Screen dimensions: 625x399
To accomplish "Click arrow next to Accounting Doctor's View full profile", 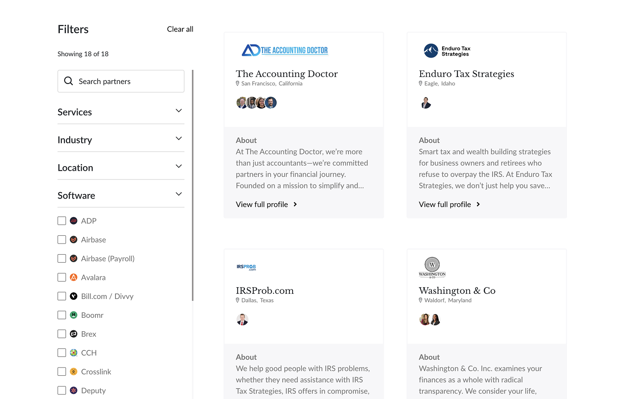I will pyautogui.click(x=295, y=204).
